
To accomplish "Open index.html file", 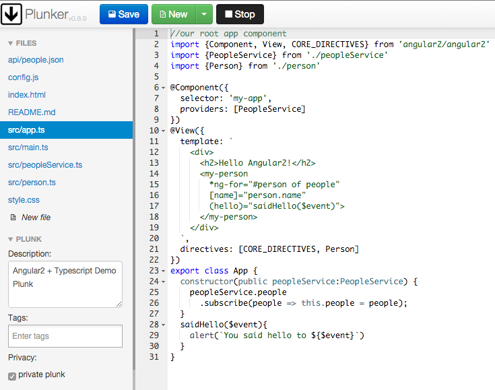I will click(27, 95).
